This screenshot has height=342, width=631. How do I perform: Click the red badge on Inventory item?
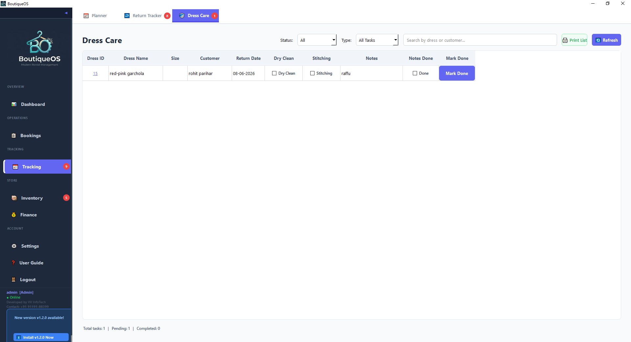pyautogui.click(x=66, y=198)
